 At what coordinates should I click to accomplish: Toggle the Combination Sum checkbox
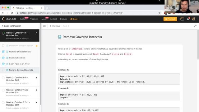click(3, 58)
